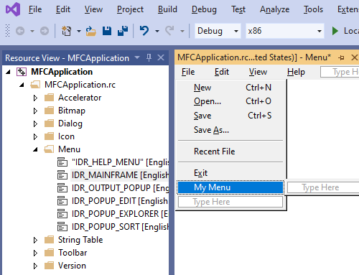The image size is (359, 275).
Task: Click the Bitmap folder icon
Action: 50,111
